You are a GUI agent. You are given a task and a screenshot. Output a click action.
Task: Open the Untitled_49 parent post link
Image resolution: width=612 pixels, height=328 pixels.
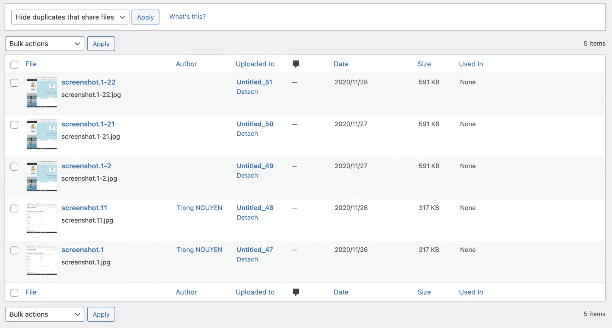click(x=255, y=166)
